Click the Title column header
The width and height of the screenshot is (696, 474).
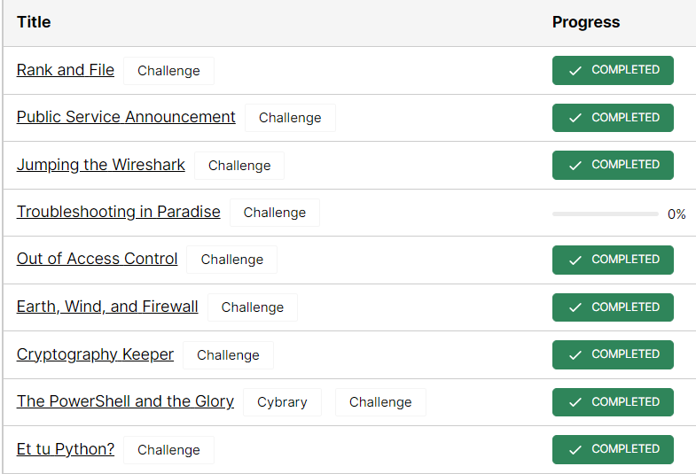tap(34, 22)
